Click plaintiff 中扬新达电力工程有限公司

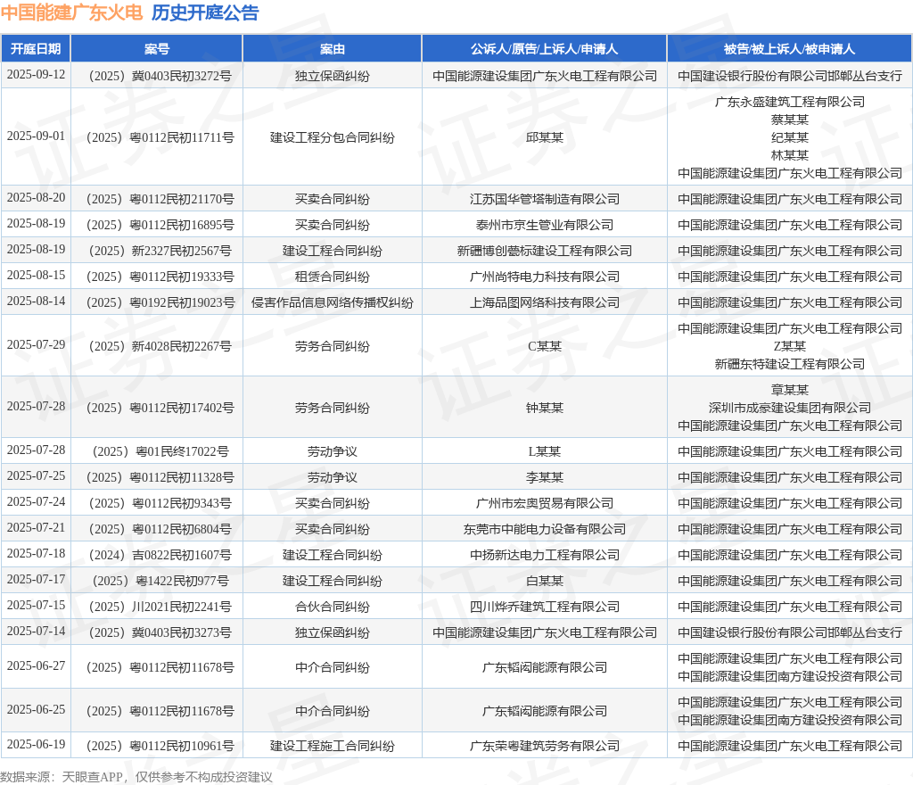pyautogui.click(x=545, y=556)
